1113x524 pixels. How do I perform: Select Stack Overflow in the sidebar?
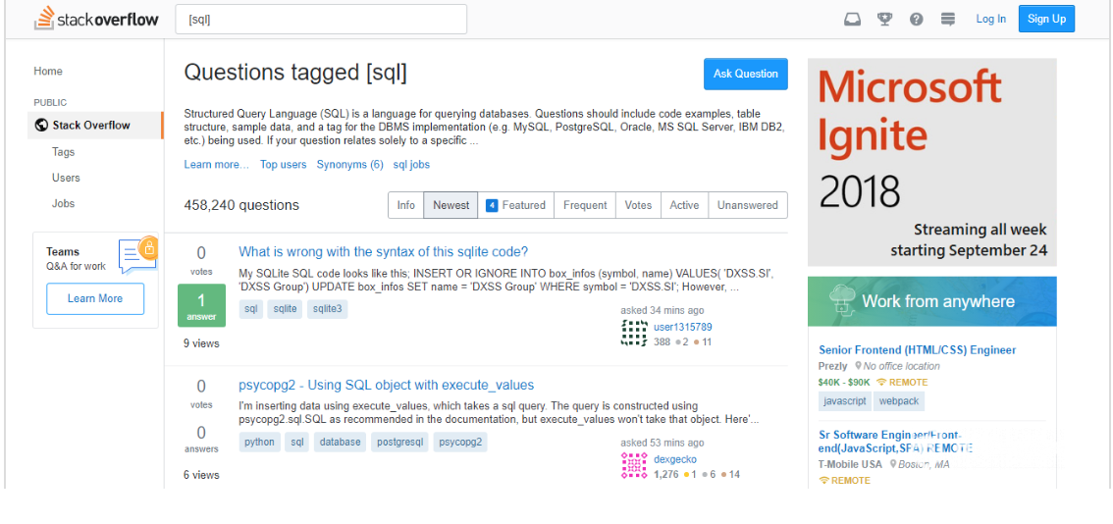pos(95,125)
